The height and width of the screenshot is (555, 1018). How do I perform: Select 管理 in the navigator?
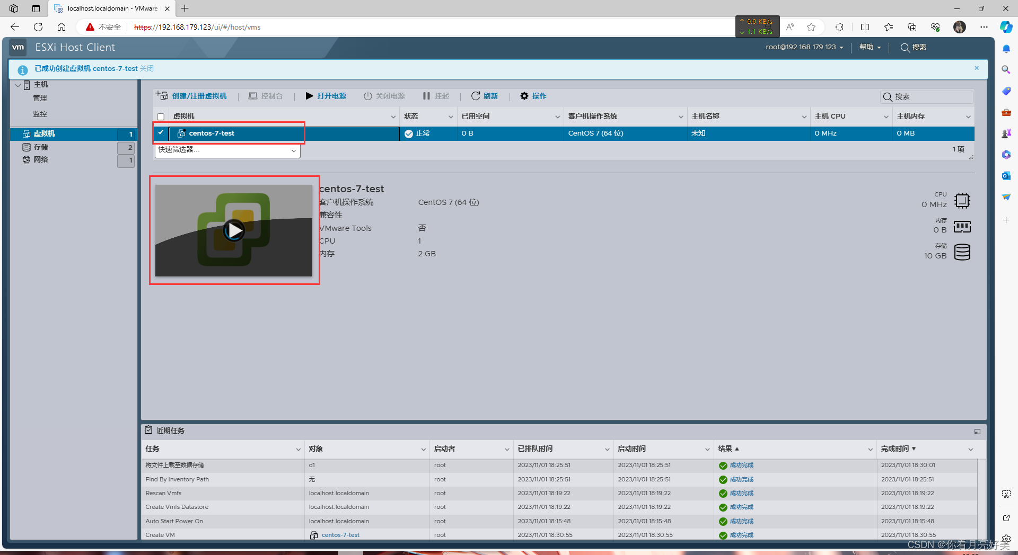pyautogui.click(x=40, y=98)
